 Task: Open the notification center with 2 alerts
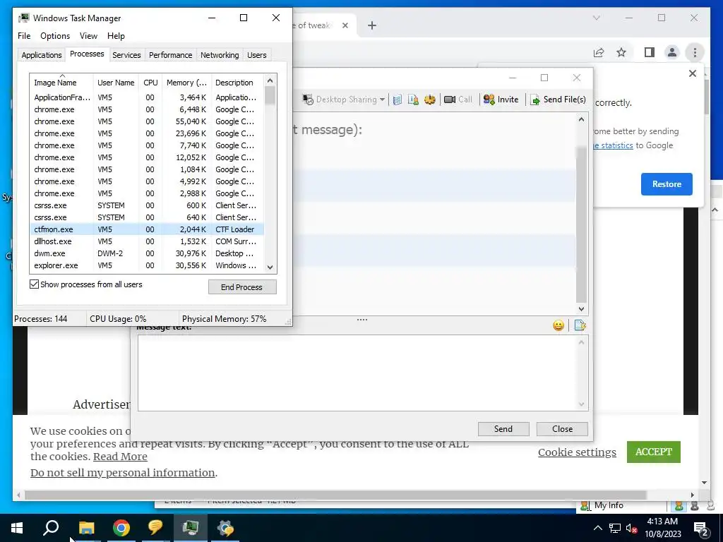click(x=701, y=529)
